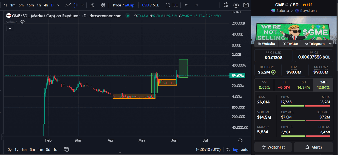
Task: Toggle percent scale mode
Action: point(228,149)
